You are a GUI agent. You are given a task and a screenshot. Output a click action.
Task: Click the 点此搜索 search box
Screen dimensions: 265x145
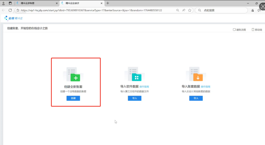point(222,10)
